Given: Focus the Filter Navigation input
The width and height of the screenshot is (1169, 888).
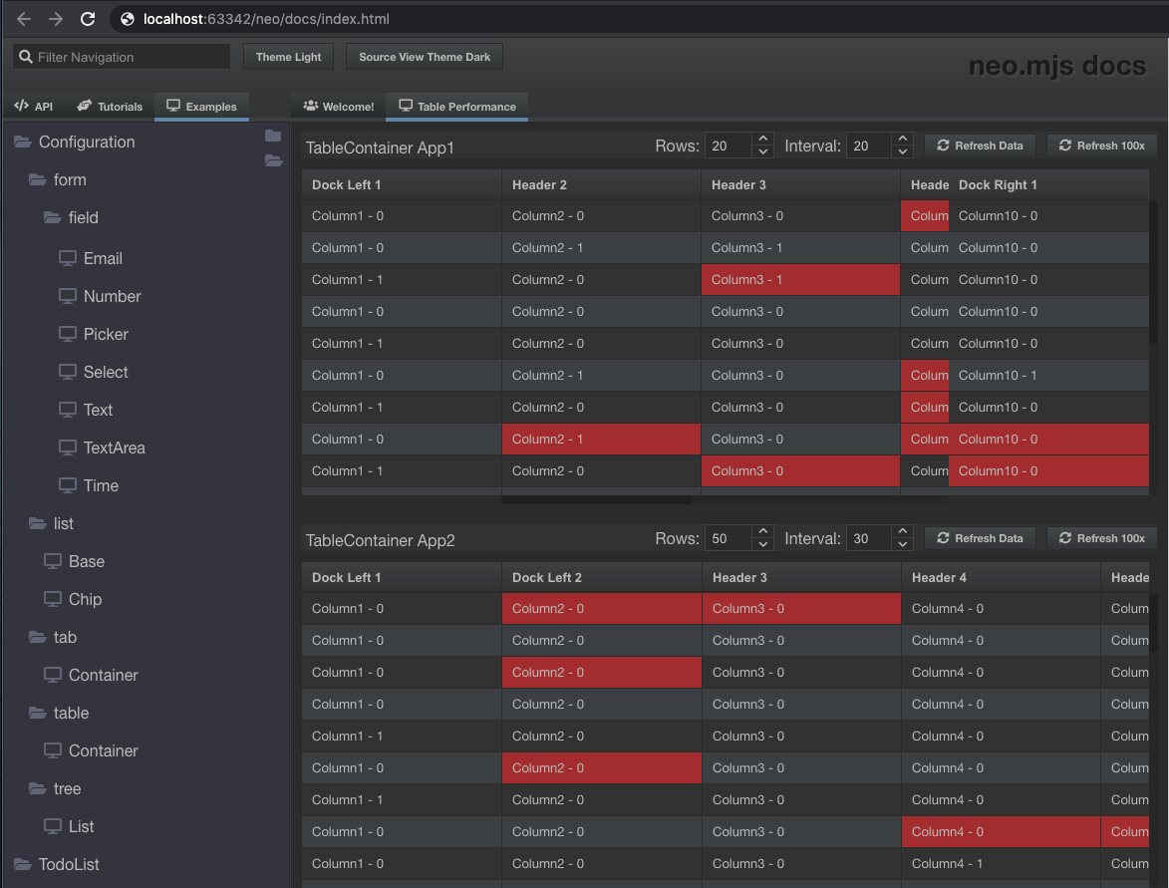Looking at the screenshot, I should pyautogui.click(x=122, y=57).
